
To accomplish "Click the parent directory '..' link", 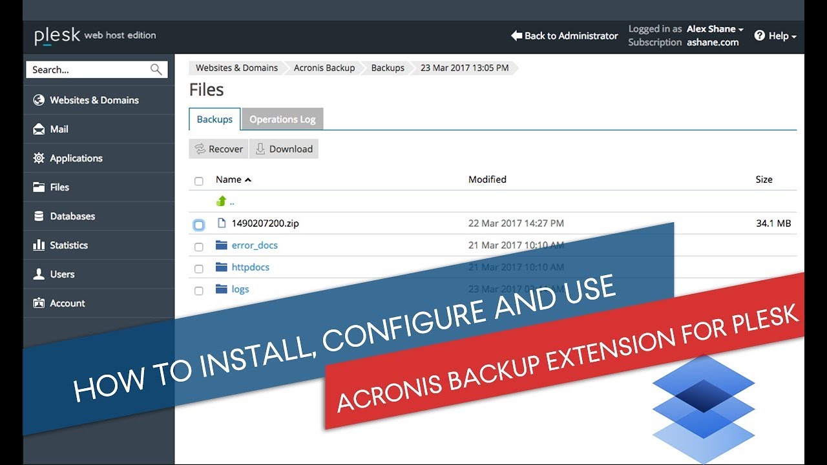I will pyautogui.click(x=231, y=201).
